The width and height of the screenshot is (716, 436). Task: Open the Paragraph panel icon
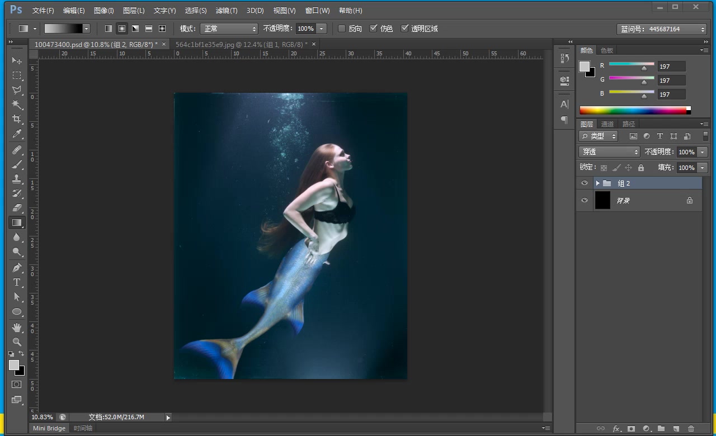[x=564, y=120]
